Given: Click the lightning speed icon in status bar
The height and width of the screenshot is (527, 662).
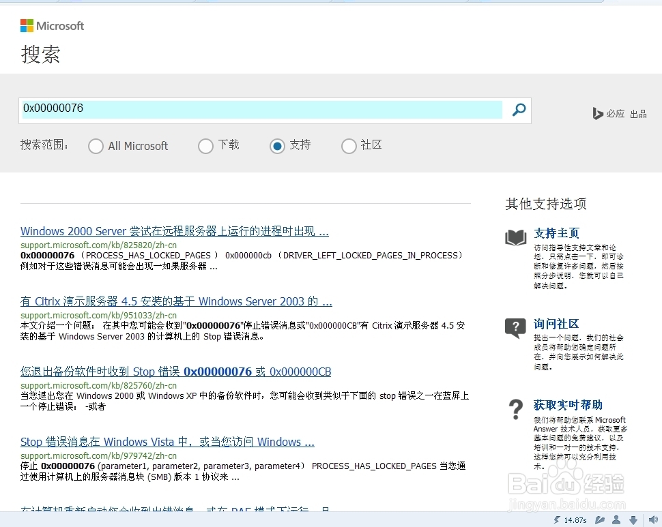Looking at the screenshot, I should [x=557, y=520].
